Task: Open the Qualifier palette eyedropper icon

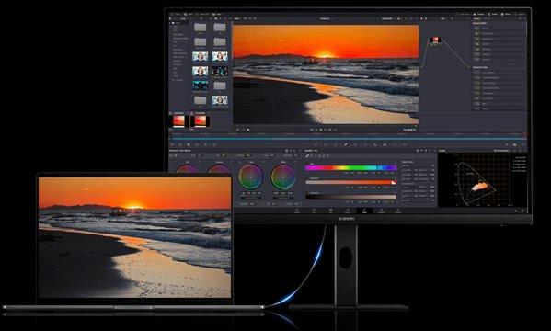Action: 346,144
